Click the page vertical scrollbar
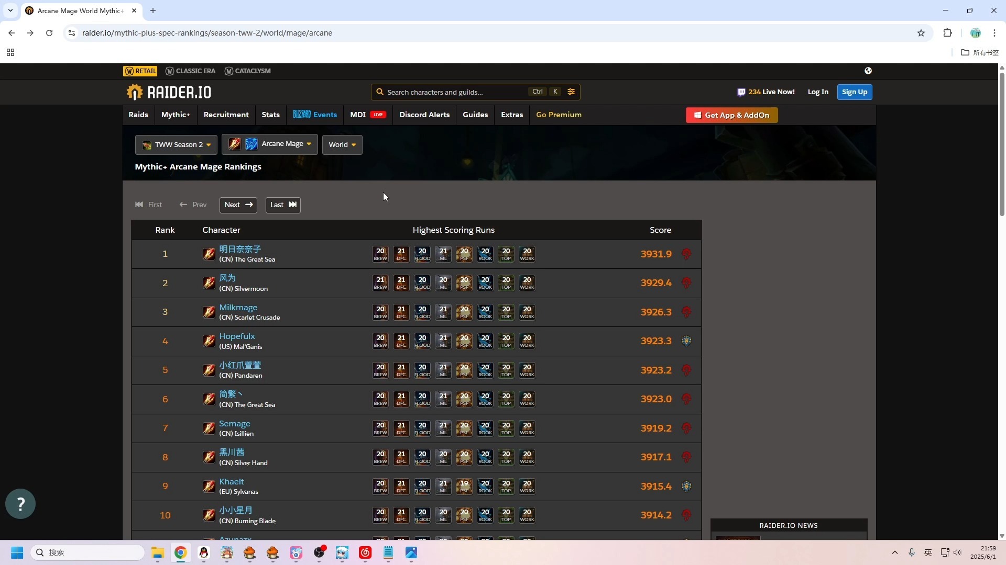This screenshot has width=1006, height=565. click(x=1002, y=144)
